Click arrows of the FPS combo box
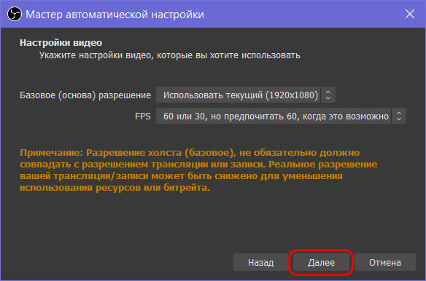 coord(398,116)
